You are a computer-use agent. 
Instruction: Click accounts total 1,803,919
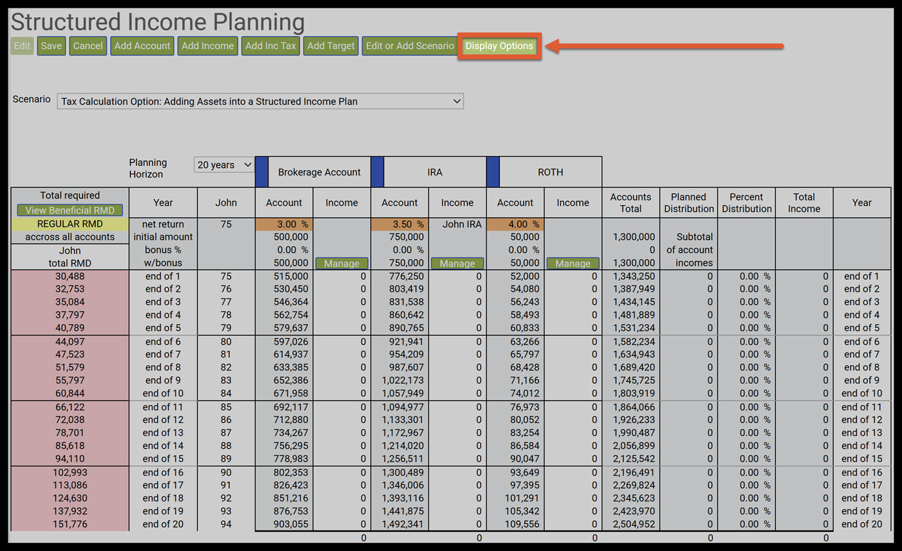[x=634, y=393]
